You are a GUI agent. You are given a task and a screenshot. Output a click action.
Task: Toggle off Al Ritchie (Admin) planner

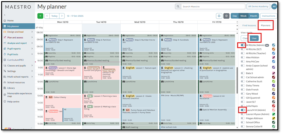click(243, 45)
